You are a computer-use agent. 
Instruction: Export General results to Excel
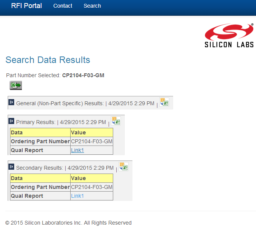[164, 102]
